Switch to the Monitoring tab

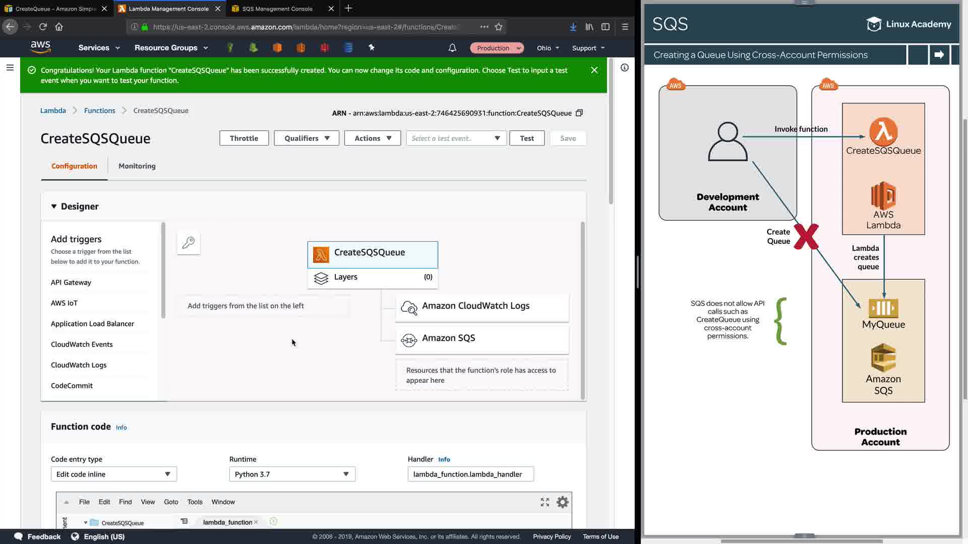pyautogui.click(x=137, y=166)
